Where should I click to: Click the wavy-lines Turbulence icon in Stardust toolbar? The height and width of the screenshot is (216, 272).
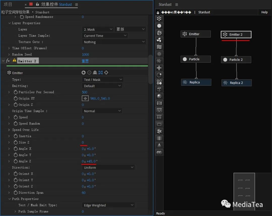click(159, 47)
